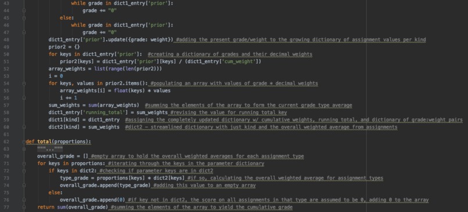This screenshot has height=212, width=468.
Task: Click 'for keys, values in prior2.items():' line
Action: [98, 83]
